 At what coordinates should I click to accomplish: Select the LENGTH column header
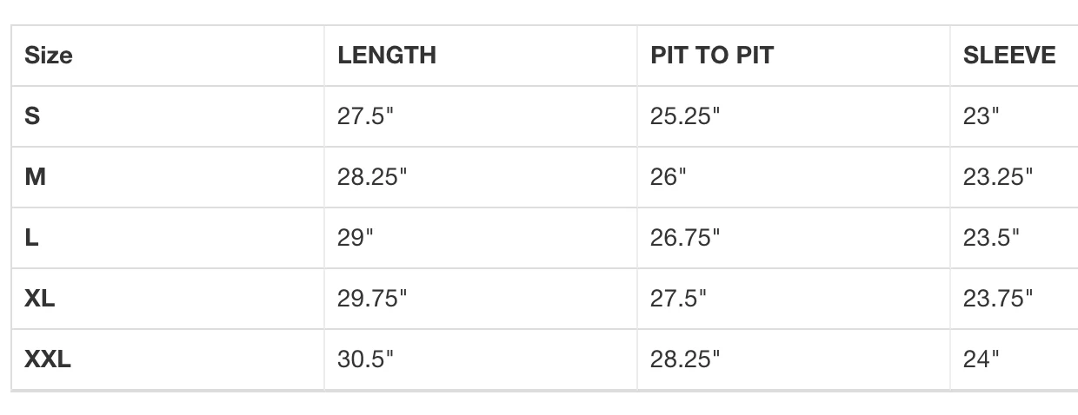click(x=387, y=56)
